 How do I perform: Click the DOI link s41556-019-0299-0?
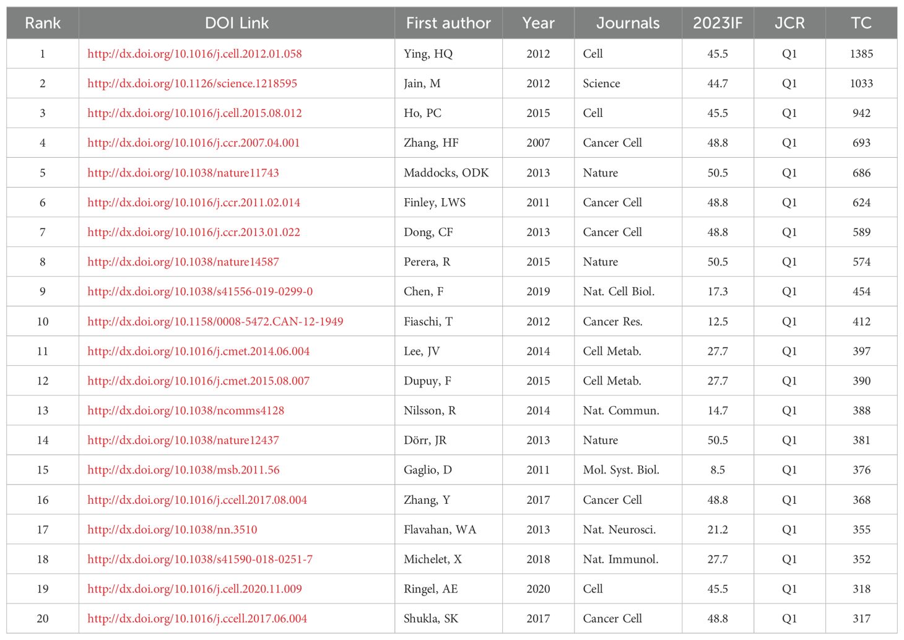200,292
